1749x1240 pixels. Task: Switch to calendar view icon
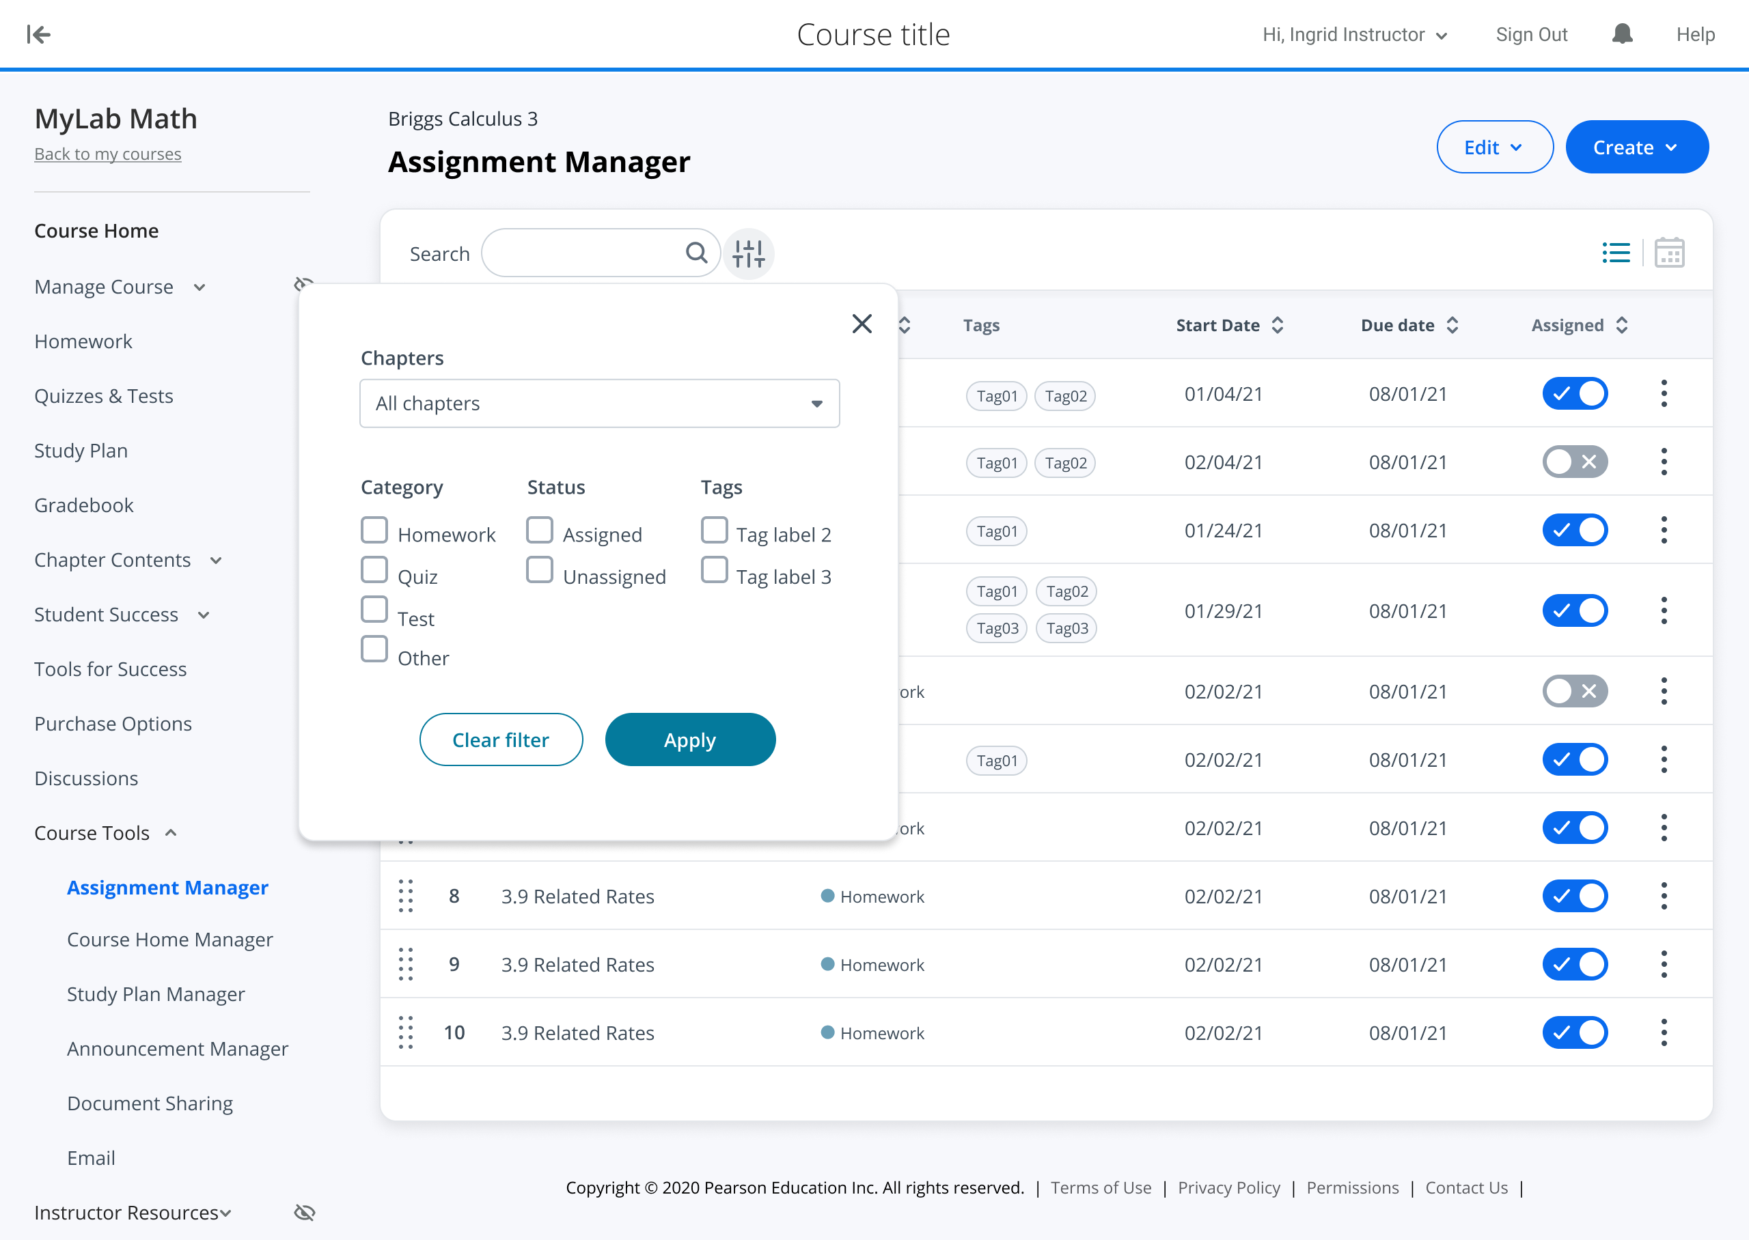[1669, 253]
